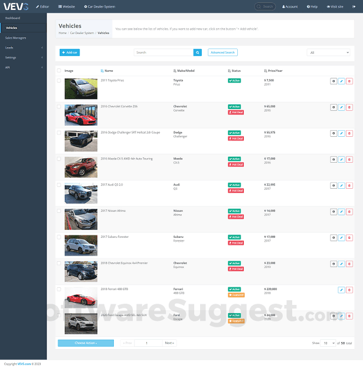Image resolution: width=363 pixels, height=368 pixels.
Task: Edit the 2018 Ferrari 488 GTB entry
Action: [x=341, y=290]
